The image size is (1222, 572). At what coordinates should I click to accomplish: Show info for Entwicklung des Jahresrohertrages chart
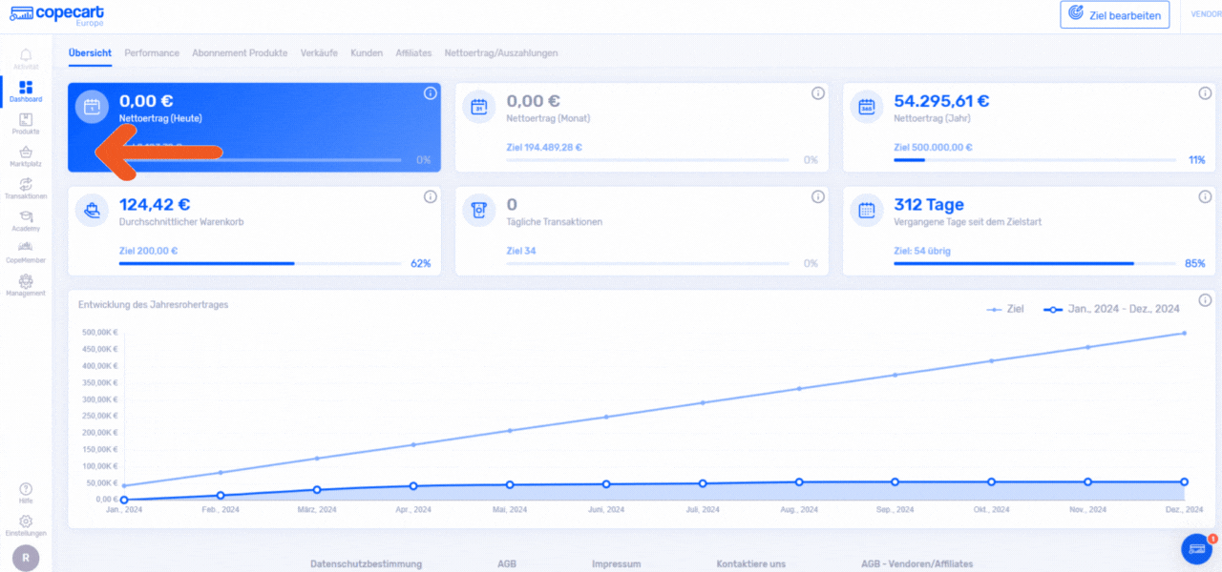click(x=1205, y=299)
